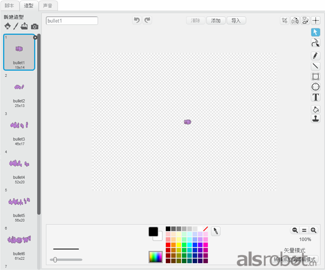This screenshot has height=270, width=325.
Task: Switch to the 造型 tab
Action: (x=29, y=6)
